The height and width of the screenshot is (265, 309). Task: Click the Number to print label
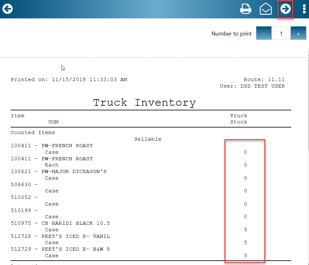(x=231, y=33)
